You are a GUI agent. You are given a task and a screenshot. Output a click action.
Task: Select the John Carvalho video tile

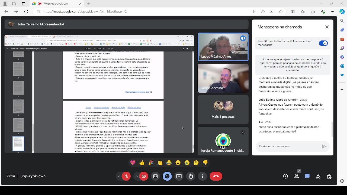(223, 78)
